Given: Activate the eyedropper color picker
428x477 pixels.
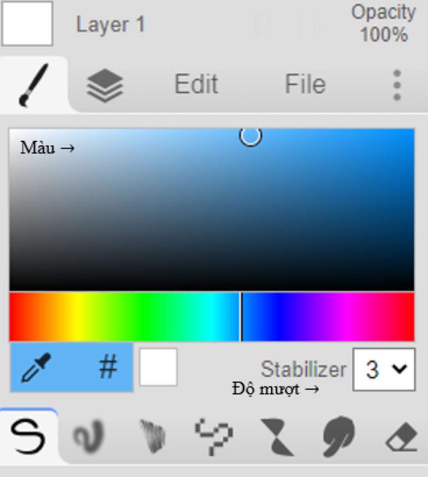Looking at the screenshot, I should 36,367.
